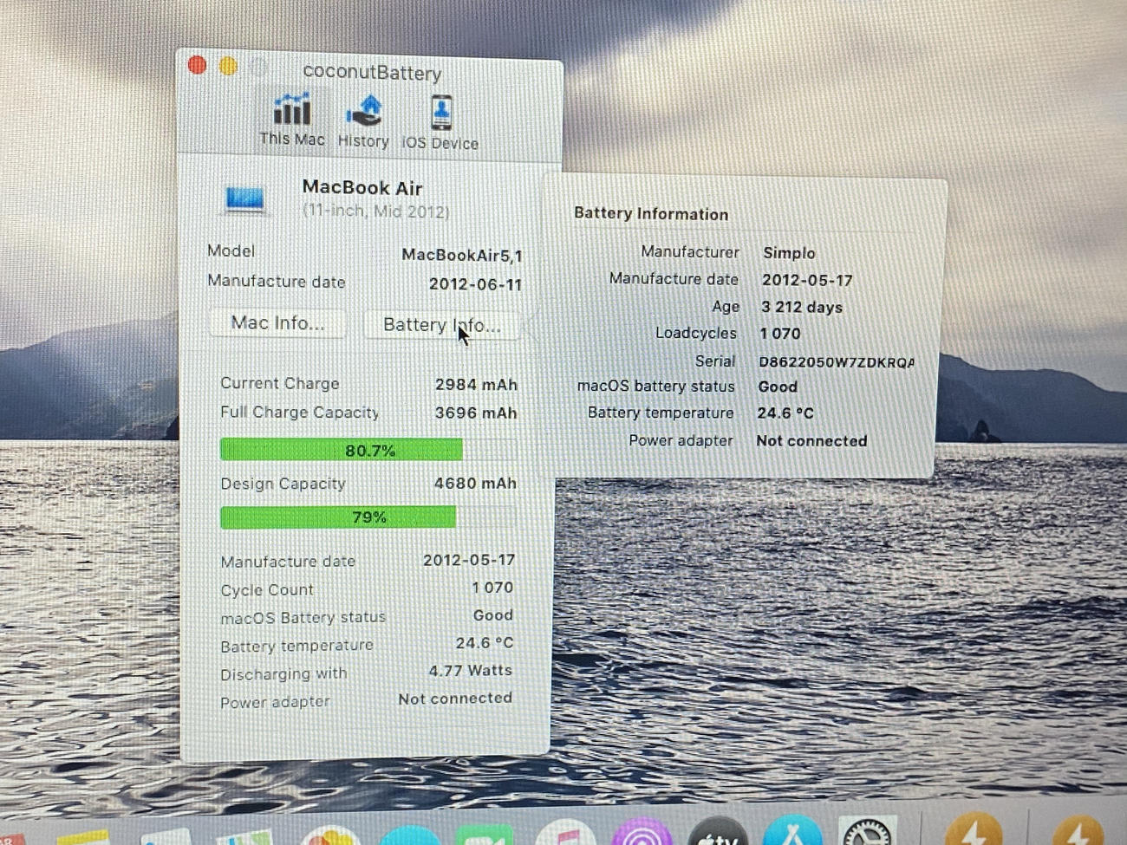
Task: Click the Battery Info... button
Action: tap(442, 325)
